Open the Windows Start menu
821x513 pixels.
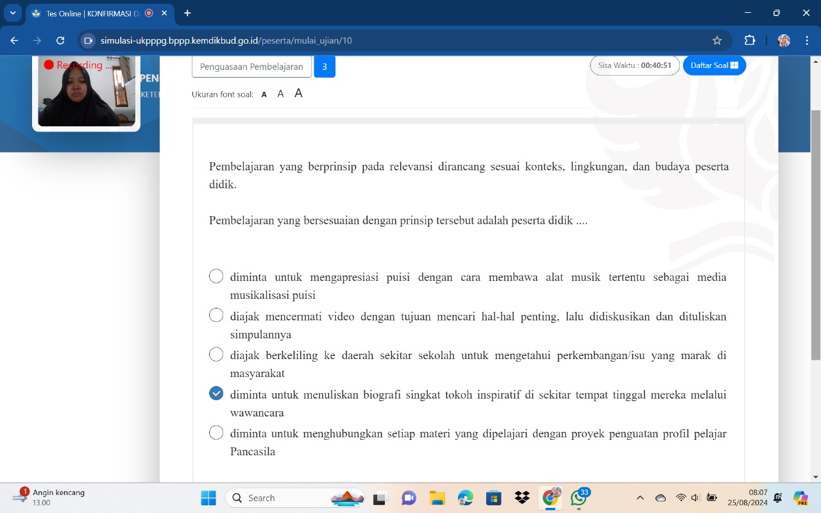[208, 498]
